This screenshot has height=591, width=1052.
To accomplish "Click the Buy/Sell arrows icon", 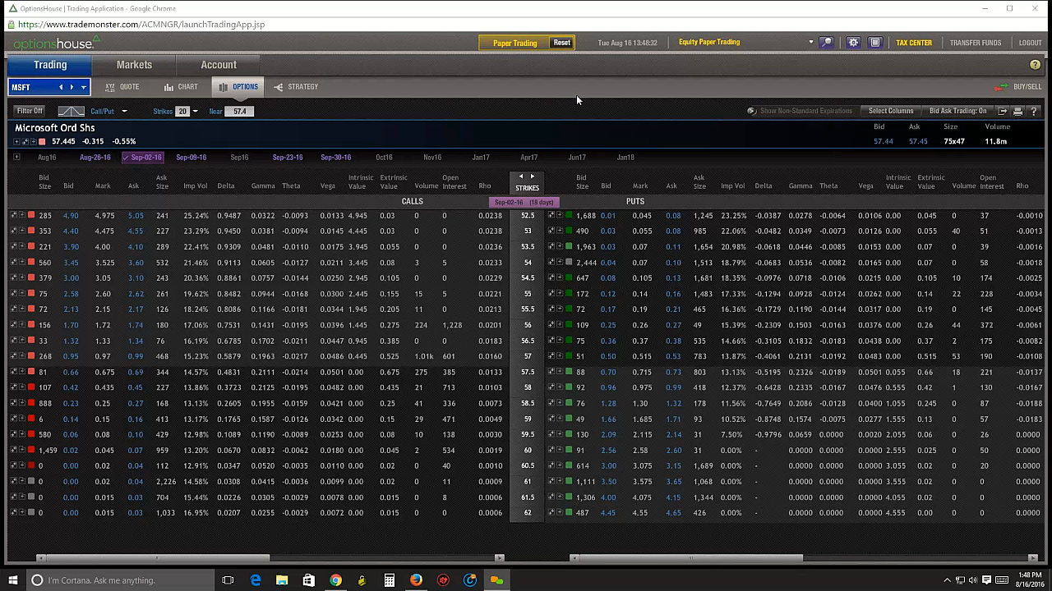I will 1001,87.
